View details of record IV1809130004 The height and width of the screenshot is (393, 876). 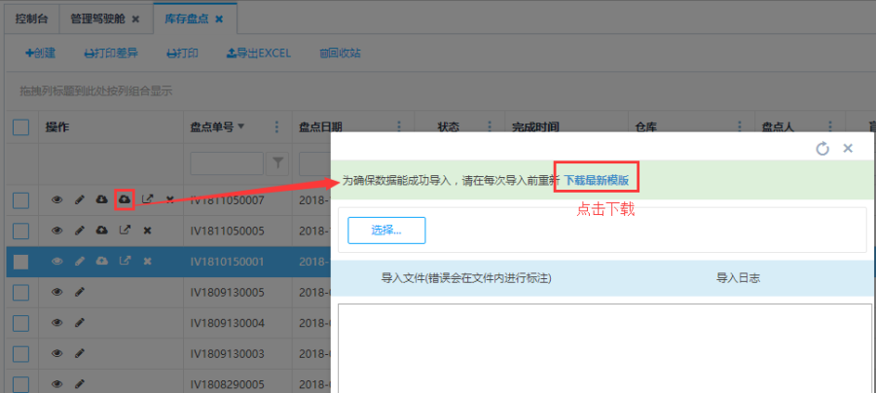56,322
